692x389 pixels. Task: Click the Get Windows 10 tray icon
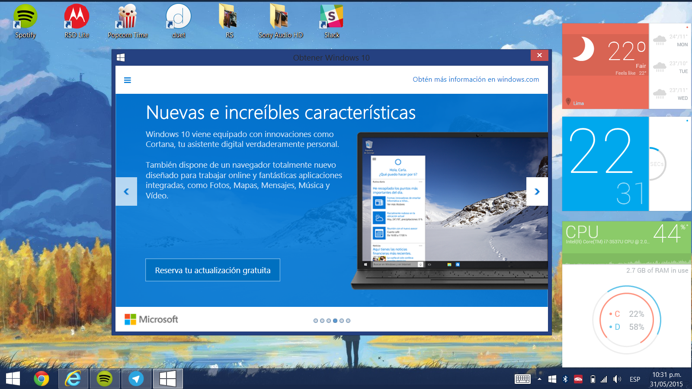tap(552, 379)
